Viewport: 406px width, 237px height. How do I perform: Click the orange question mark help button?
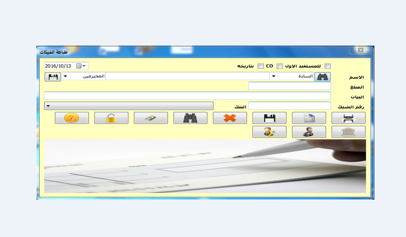click(71, 118)
